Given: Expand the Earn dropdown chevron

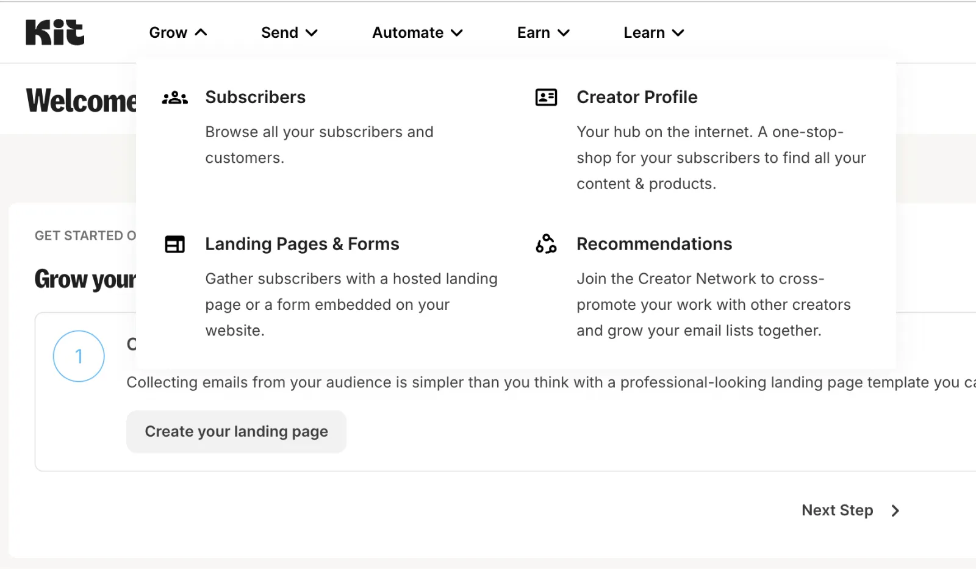Looking at the screenshot, I should (x=564, y=33).
